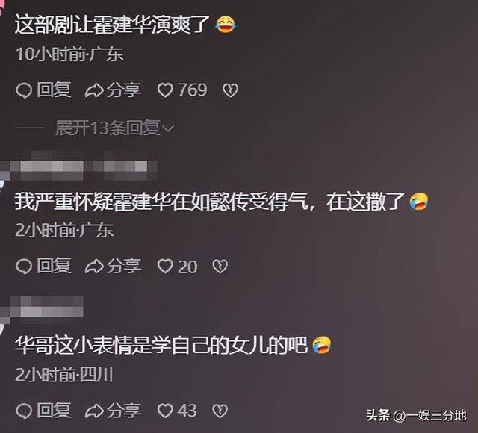The height and width of the screenshot is (433, 478).
Task: Click the 回复 text under the 2小时前·四川 comment
Action: [54, 411]
